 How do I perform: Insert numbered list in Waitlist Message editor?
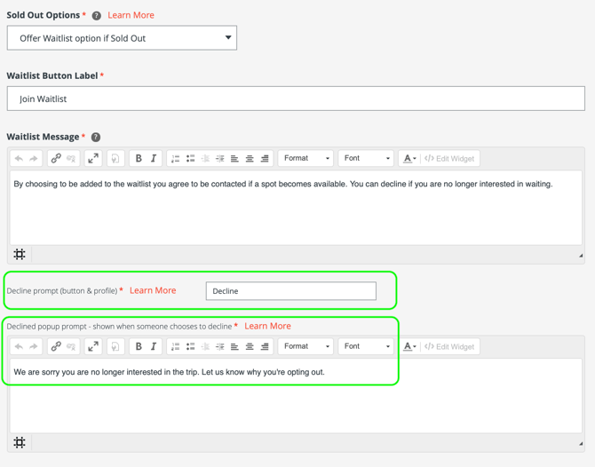(175, 159)
